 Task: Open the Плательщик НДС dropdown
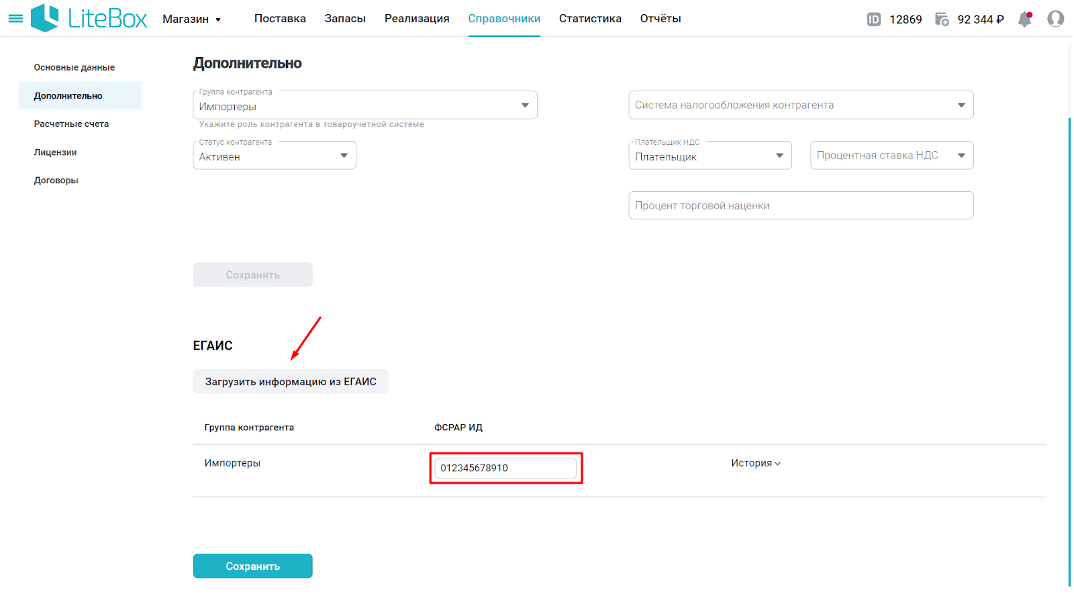[x=710, y=156]
